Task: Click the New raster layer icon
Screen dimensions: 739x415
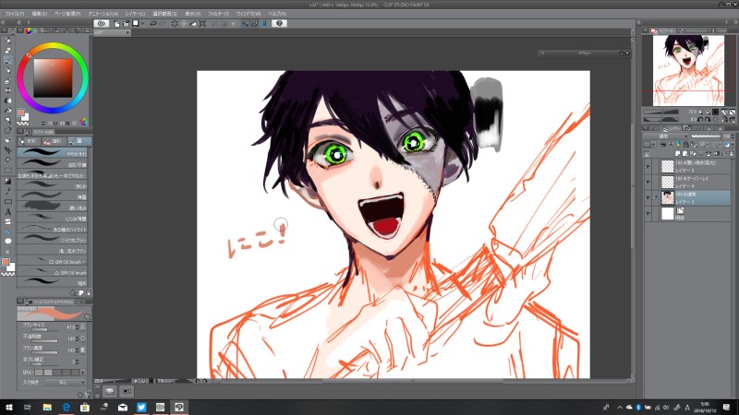Action: pos(679,154)
